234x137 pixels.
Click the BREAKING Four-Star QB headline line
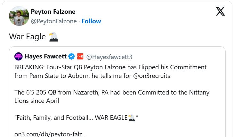(x=110, y=67)
